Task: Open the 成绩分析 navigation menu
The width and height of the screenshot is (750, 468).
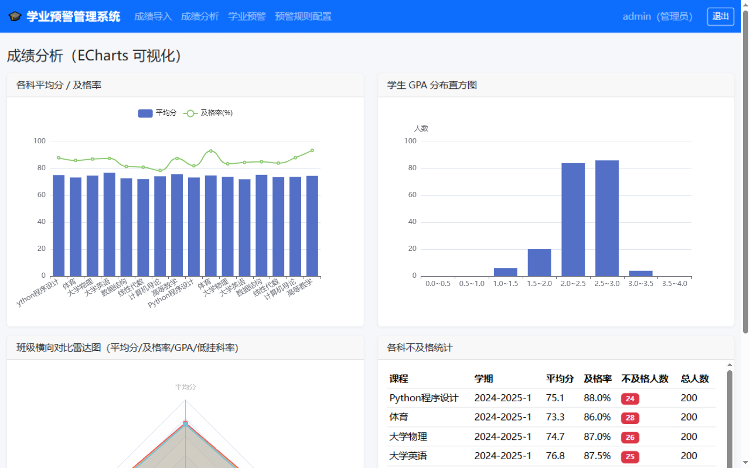Action: [200, 16]
